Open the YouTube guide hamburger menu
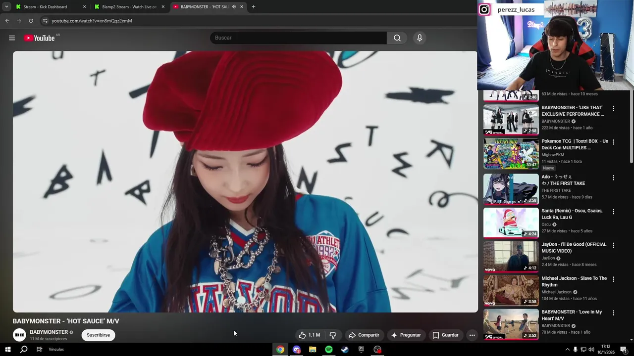Image resolution: width=634 pixels, height=356 pixels. point(12,38)
